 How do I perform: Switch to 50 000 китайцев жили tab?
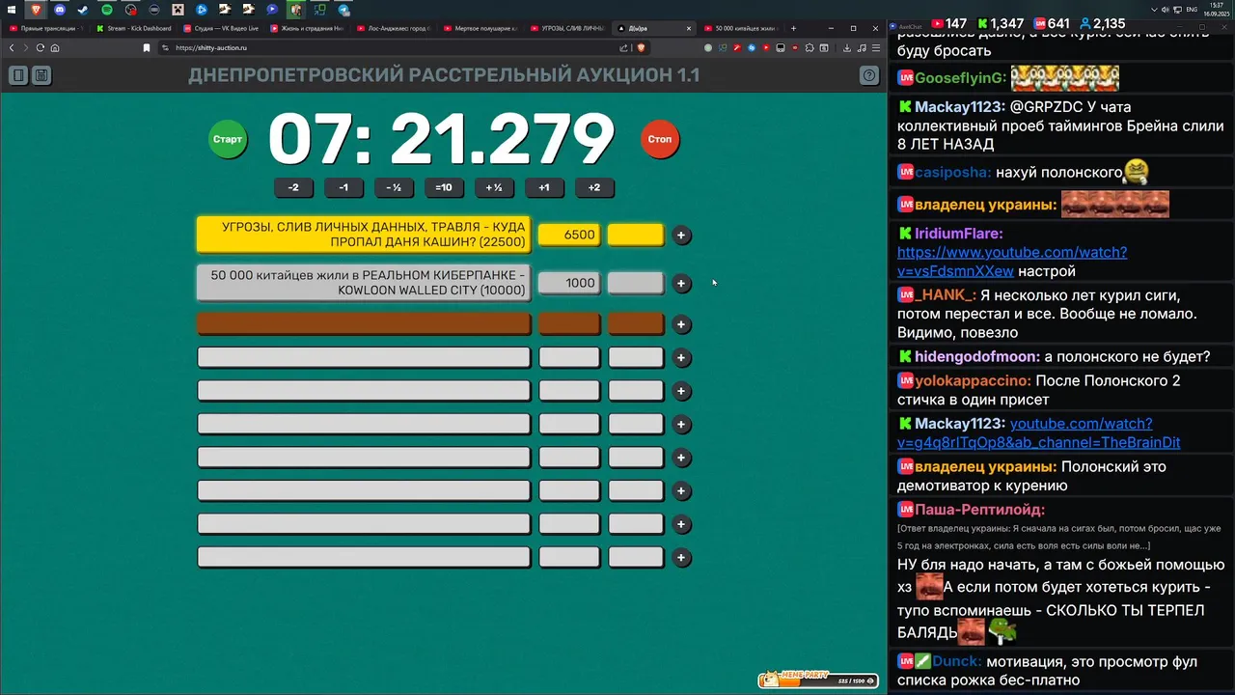point(742,28)
